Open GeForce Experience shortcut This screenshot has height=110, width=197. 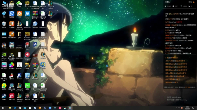tap(4, 57)
